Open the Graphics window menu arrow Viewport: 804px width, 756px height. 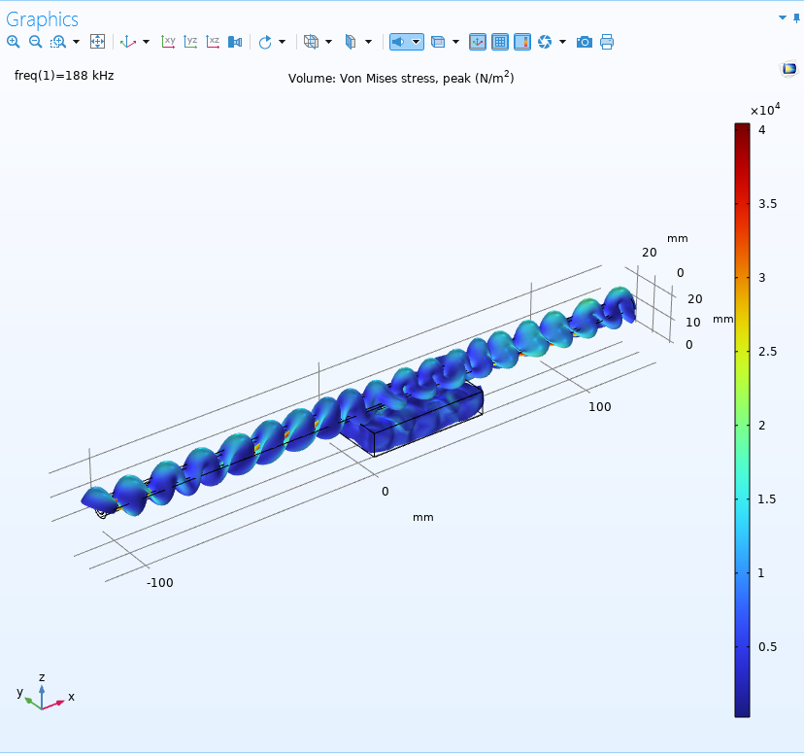[x=783, y=18]
